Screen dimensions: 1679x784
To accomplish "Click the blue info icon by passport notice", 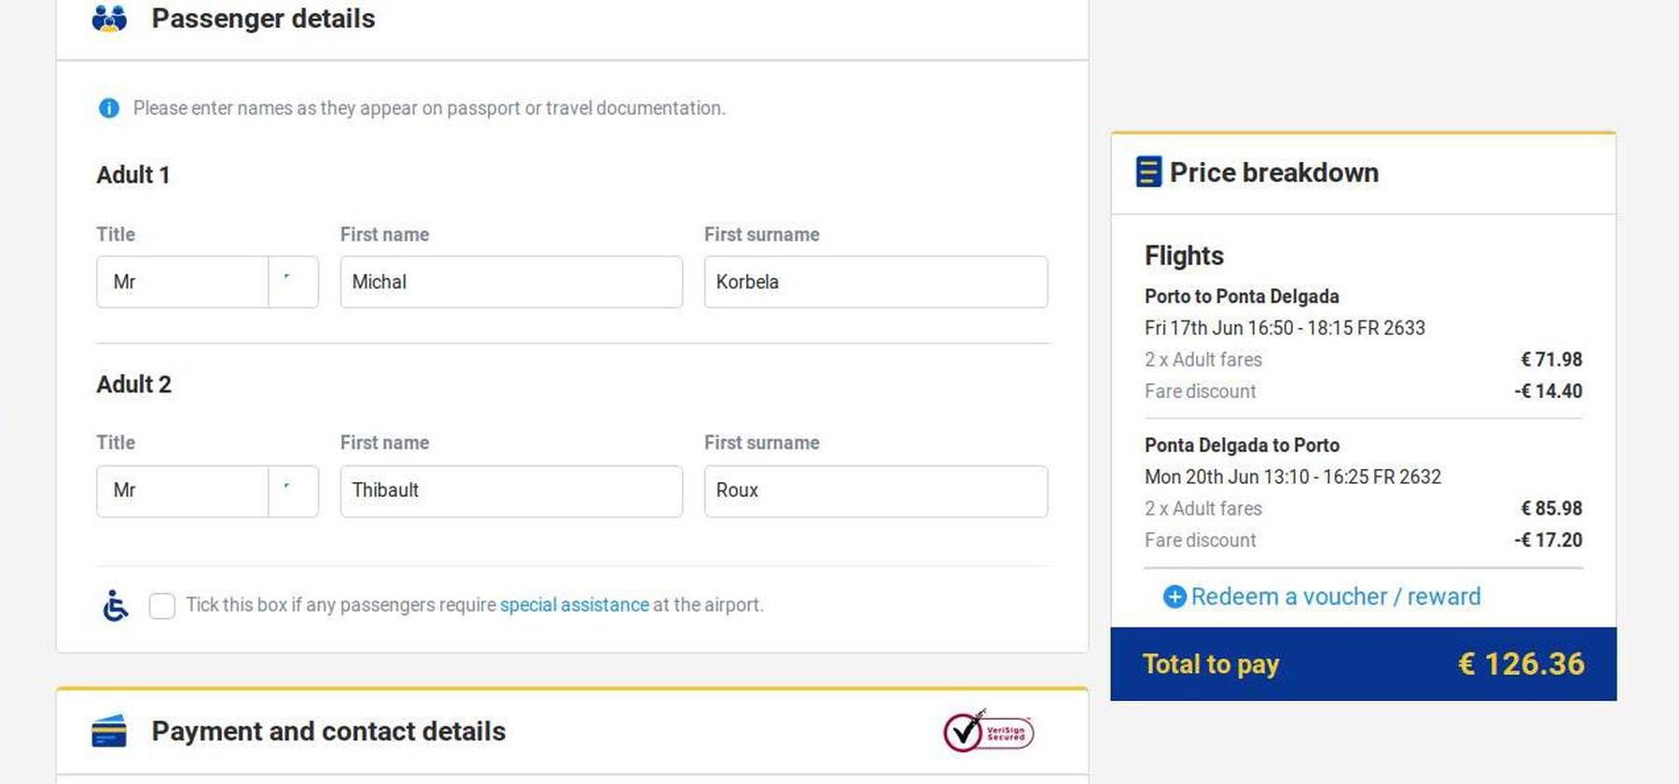I will (109, 108).
